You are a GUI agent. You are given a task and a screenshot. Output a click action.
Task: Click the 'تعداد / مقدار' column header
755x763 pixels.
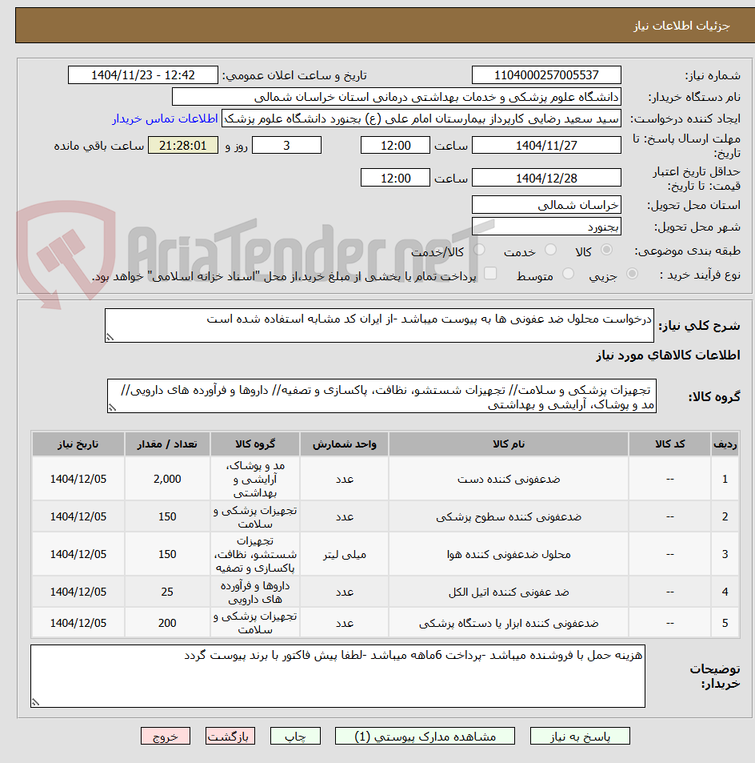point(167,444)
